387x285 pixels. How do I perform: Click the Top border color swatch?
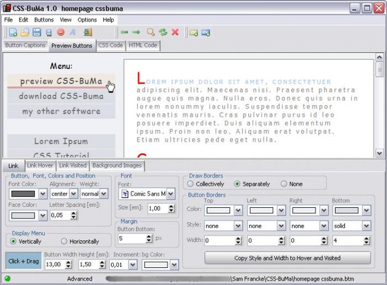tap(218, 211)
